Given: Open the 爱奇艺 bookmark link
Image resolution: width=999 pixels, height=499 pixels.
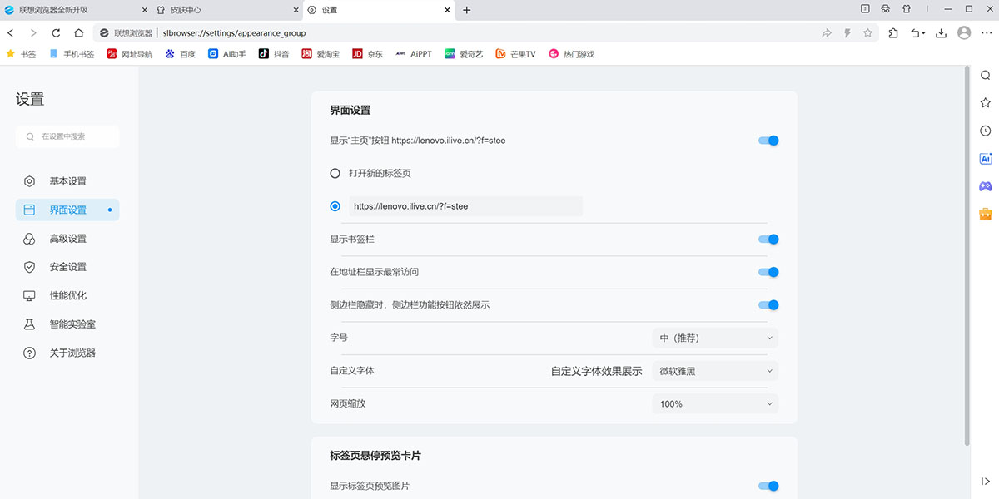Looking at the screenshot, I should [x=464, y=54].
